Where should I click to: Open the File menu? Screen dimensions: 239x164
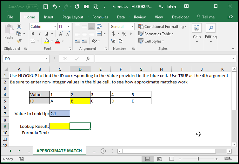point(10,17)
